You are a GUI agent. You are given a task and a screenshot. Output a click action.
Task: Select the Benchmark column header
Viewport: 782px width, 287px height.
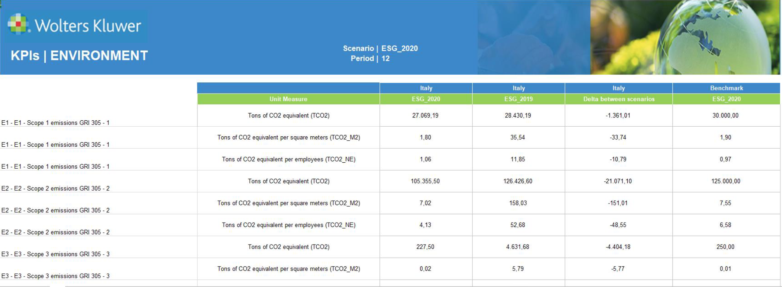(x=726, y=88)
